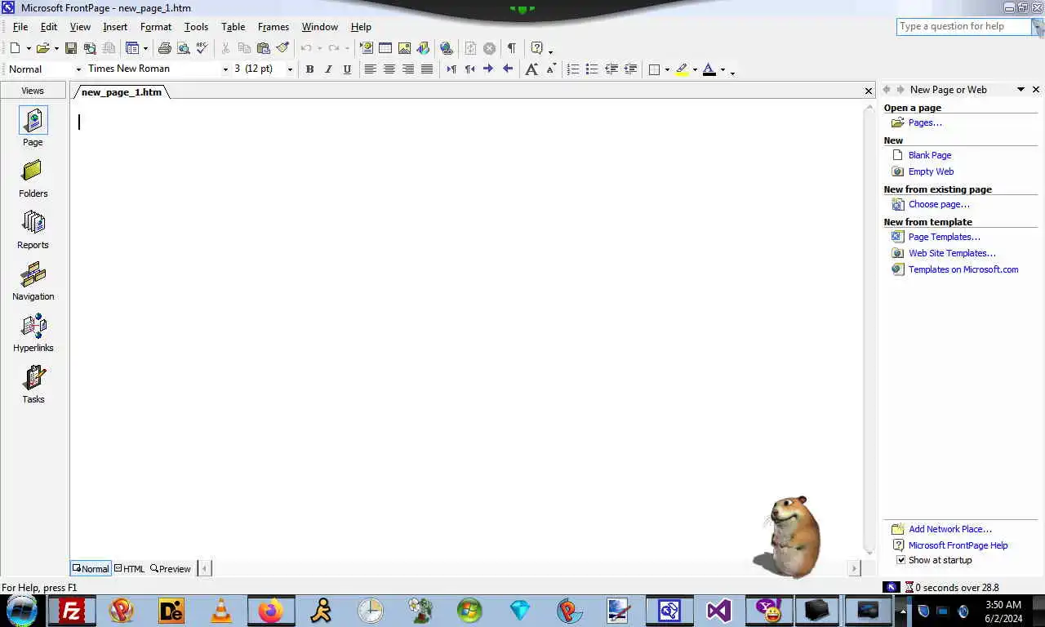Toggle Center alignment
This screenshot has height=627, width=1045.
pos(389,69)
